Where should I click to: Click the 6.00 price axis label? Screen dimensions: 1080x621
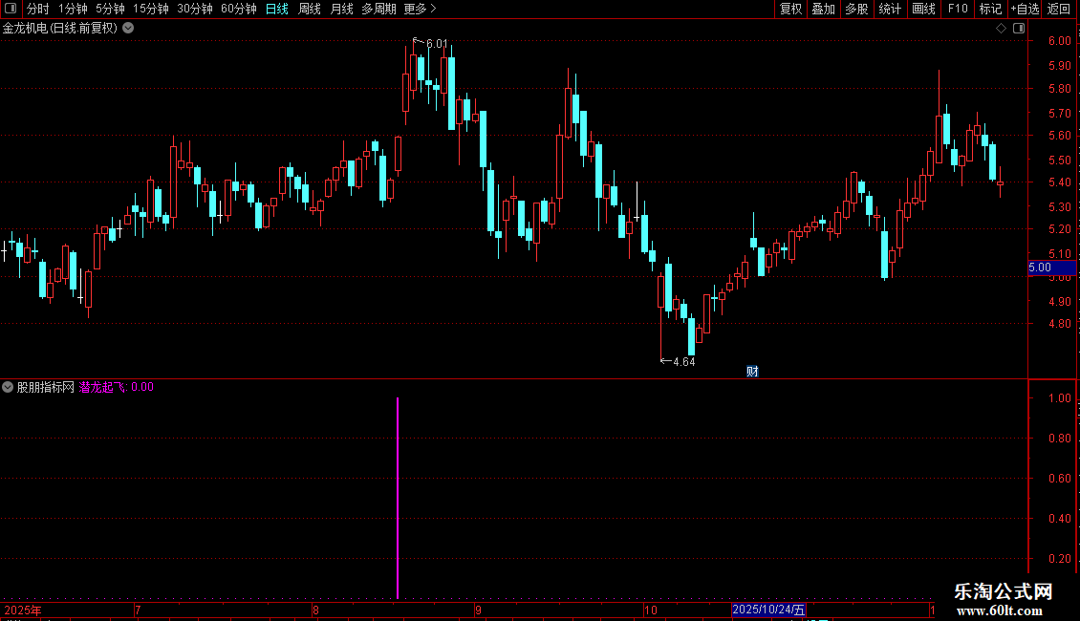[1059, 41]
